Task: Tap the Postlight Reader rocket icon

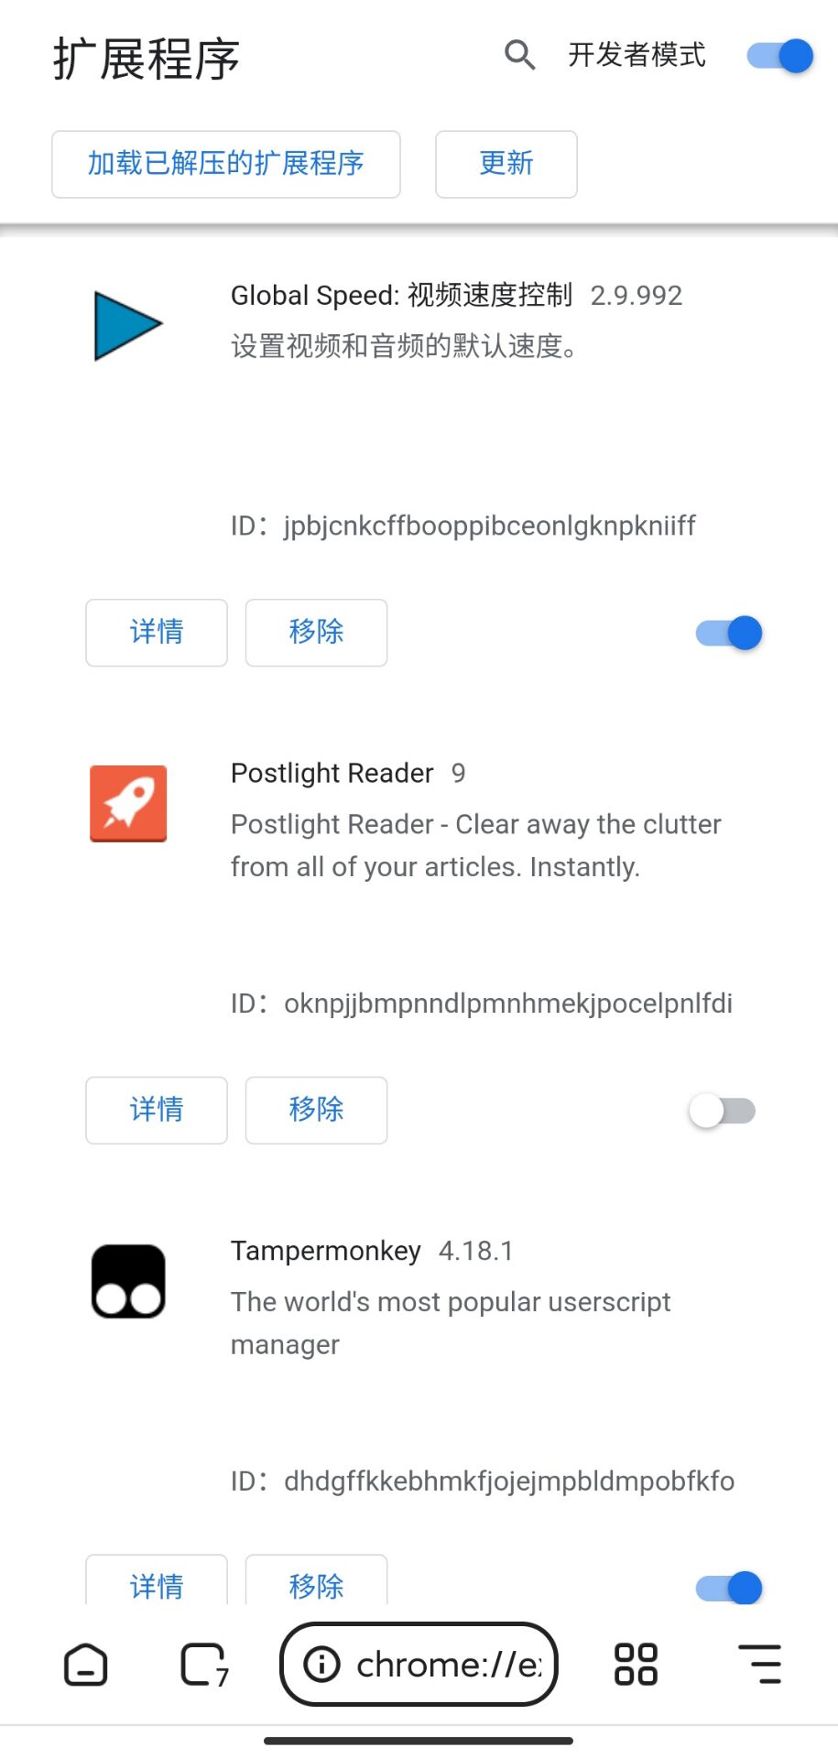Action: tap(128, 803)
